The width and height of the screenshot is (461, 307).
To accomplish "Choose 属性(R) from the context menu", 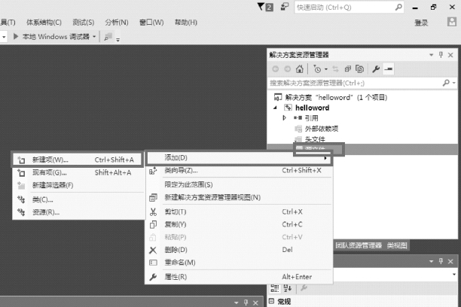I will (x=239, y=277).
